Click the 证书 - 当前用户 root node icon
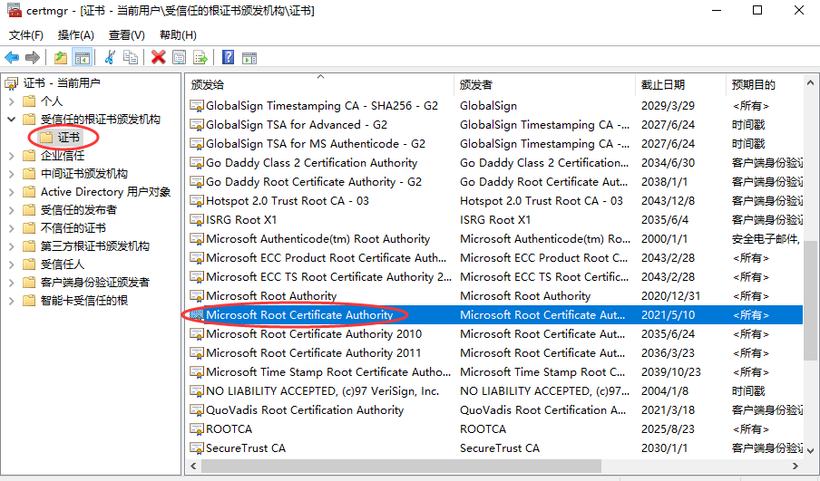820x481 pixels. click(11, 83)
